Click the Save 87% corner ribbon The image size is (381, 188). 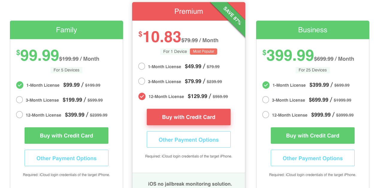tap(233, 16)
